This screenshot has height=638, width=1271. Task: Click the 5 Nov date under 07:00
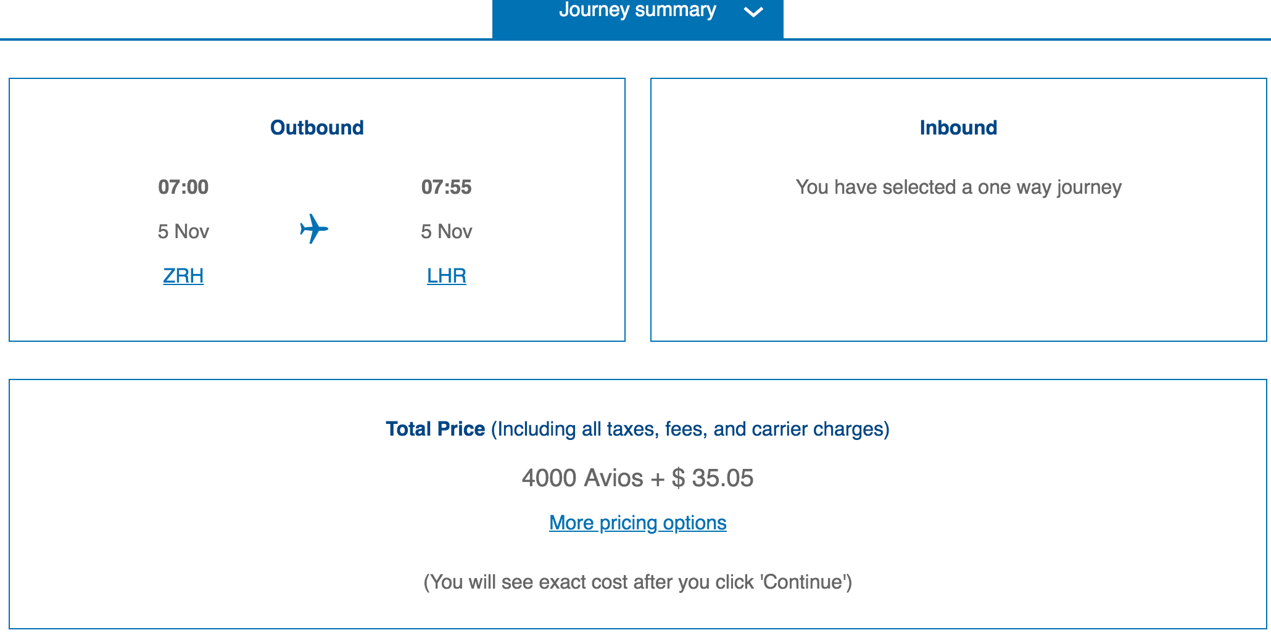click(183, 231)
